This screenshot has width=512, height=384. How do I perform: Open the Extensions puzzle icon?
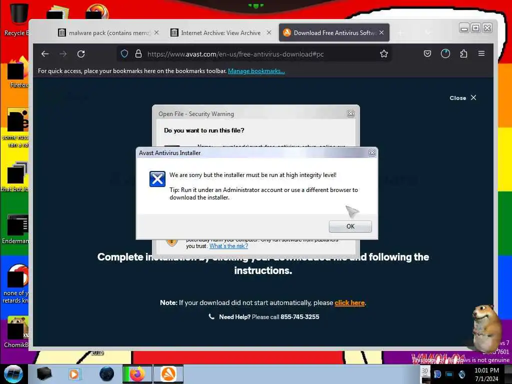pyautogui.click(x=463, y=54)
